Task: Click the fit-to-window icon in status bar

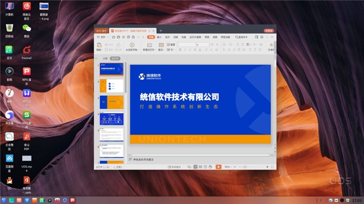Action: (273, 167)
